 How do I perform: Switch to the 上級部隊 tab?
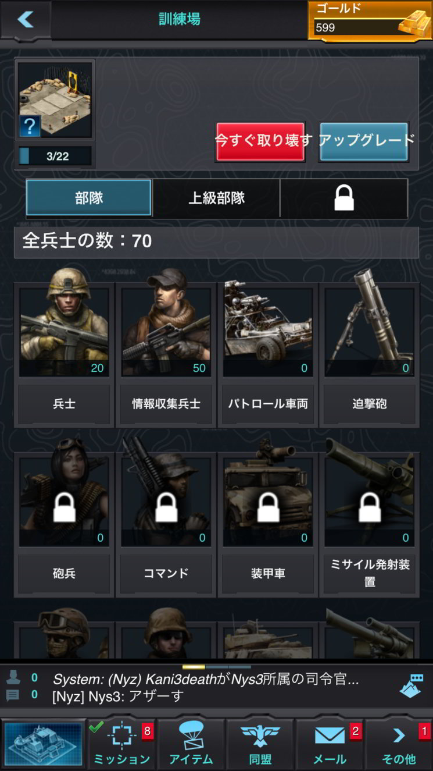point(216,198)
